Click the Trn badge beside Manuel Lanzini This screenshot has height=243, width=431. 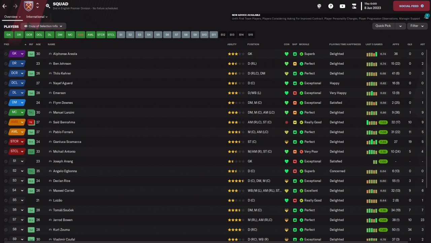pyautogui.click(x=31, y=113)
